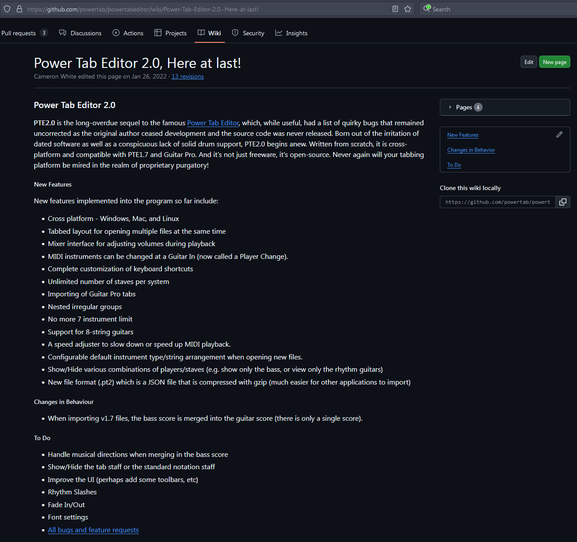Click the Wiki book icon
The height and width of the screenshot is (542, 577).
(x=201, y=33)
